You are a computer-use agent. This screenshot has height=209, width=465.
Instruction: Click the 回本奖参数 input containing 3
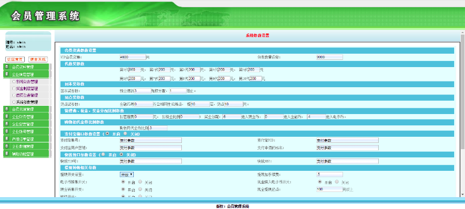(x=143, y=91)
